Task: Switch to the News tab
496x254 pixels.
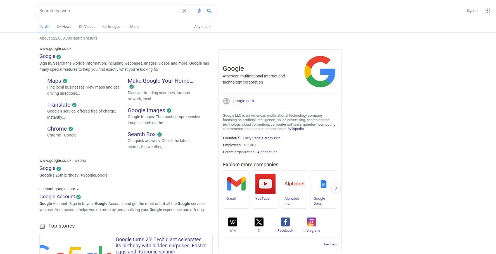Action: click(x=64, y=26)
